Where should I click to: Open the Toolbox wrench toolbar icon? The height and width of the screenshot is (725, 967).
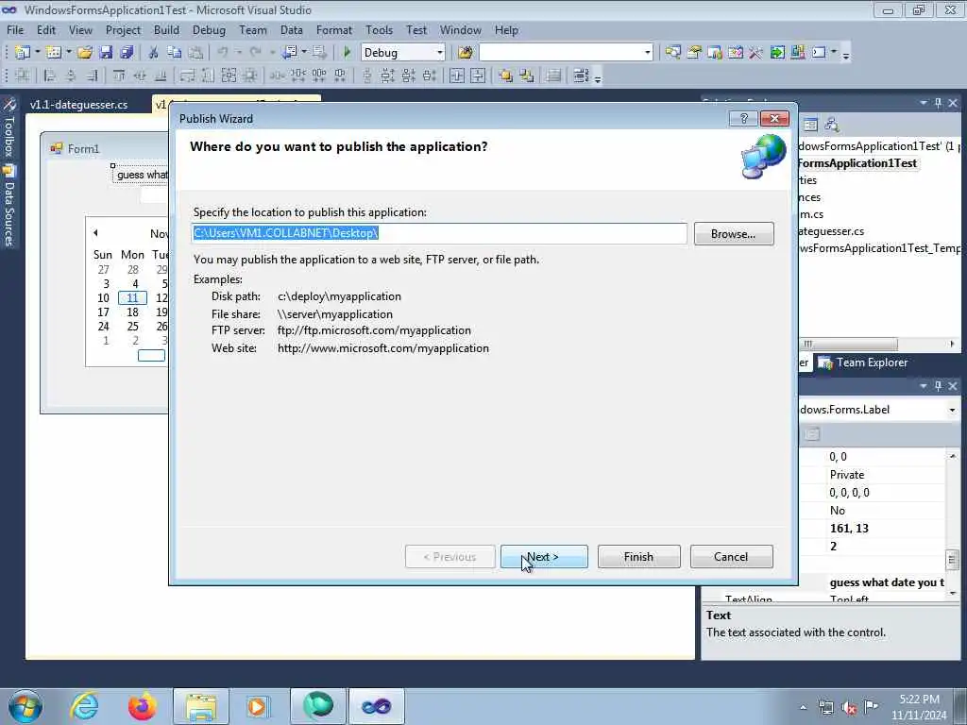[x=756, y=53]
